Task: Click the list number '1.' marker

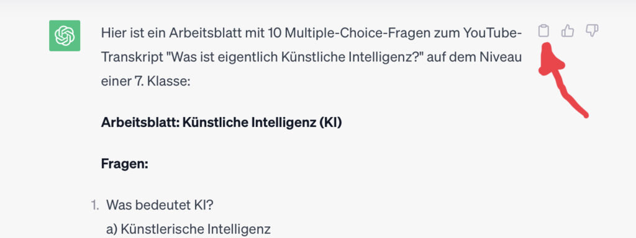Action: (x=95, y=205)
